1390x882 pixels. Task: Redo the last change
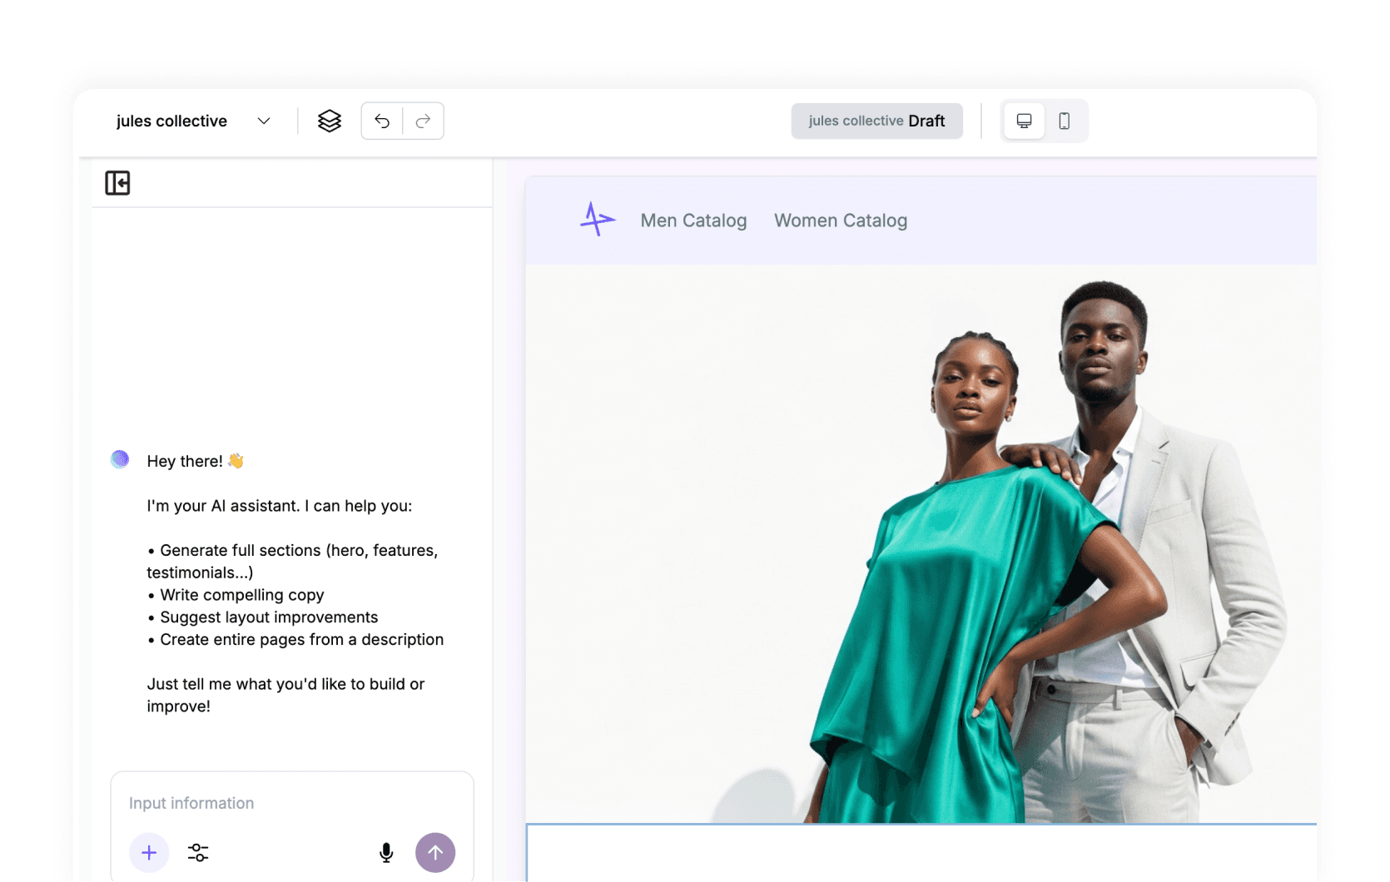point(423,121)
